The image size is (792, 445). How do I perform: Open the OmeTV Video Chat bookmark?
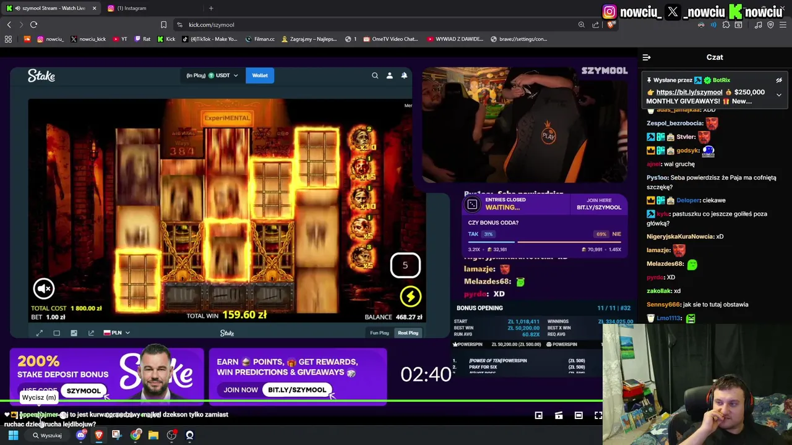(x=391, y=39)
